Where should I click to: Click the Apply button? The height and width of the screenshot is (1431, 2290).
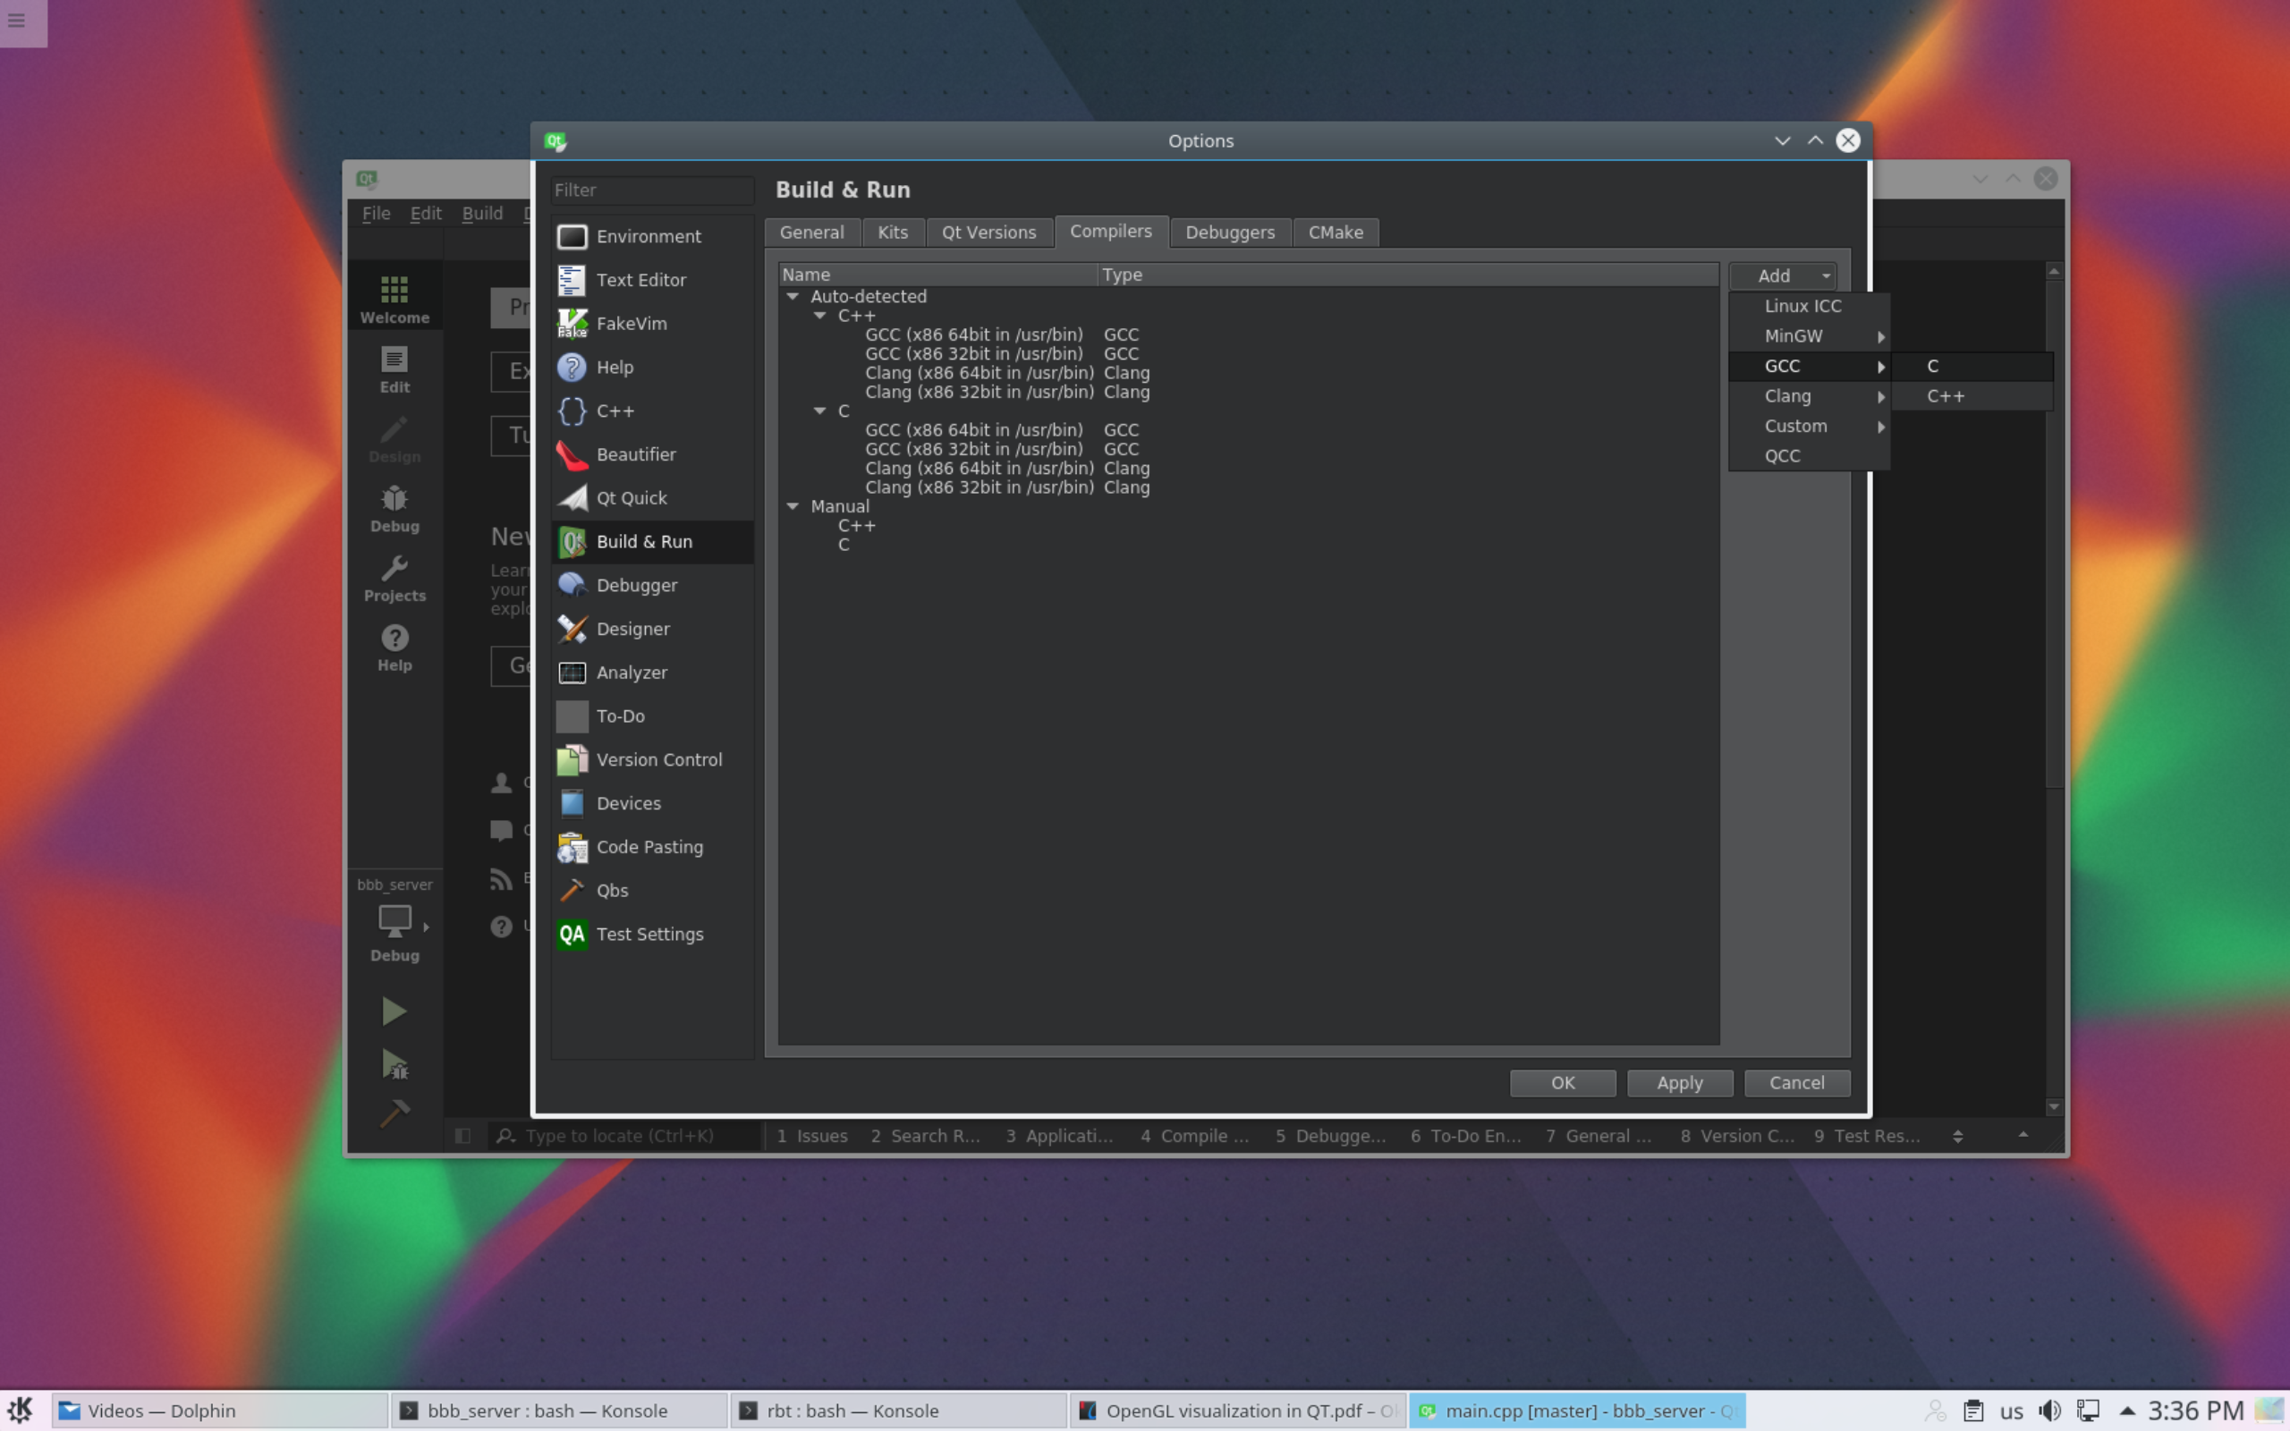pos(1680,1083)
